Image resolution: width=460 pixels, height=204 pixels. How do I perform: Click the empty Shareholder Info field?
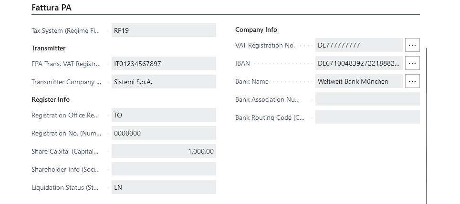[x=164, y=169]
